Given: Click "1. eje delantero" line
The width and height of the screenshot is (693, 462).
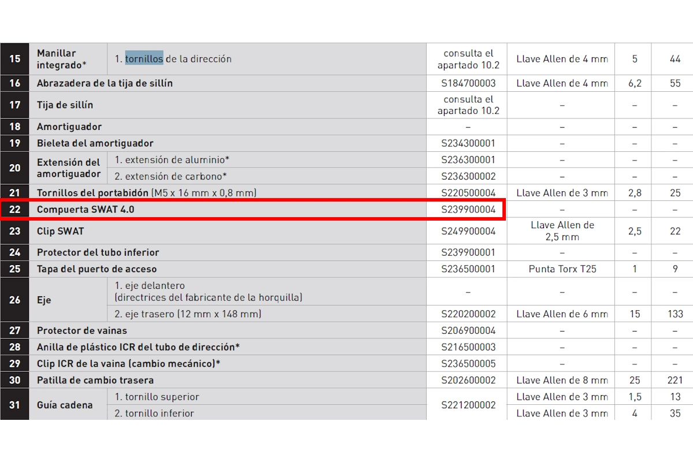Looking at the screenshot, I should 149,286.
